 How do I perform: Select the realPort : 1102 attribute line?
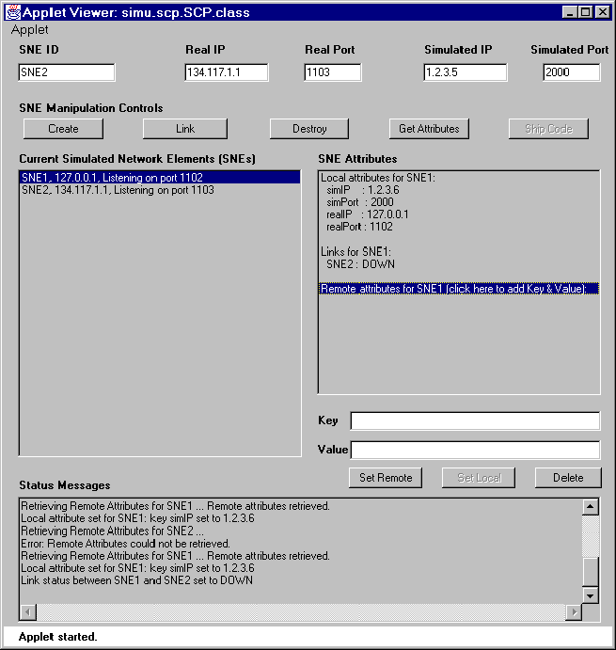point(359,227)
